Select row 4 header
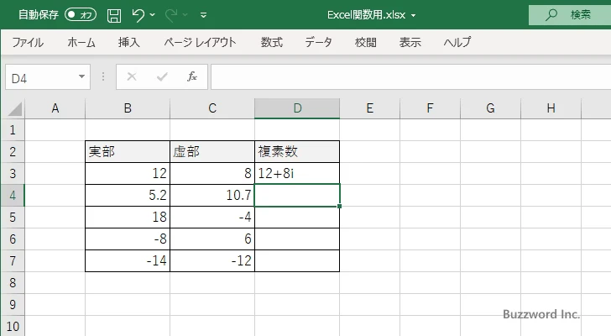This screenshot has width=611, height=336. point(13,195)
